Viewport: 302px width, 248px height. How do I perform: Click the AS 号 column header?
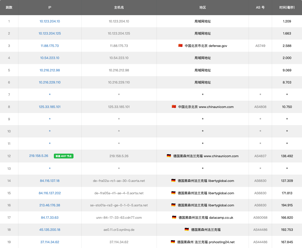coord(260,7)
